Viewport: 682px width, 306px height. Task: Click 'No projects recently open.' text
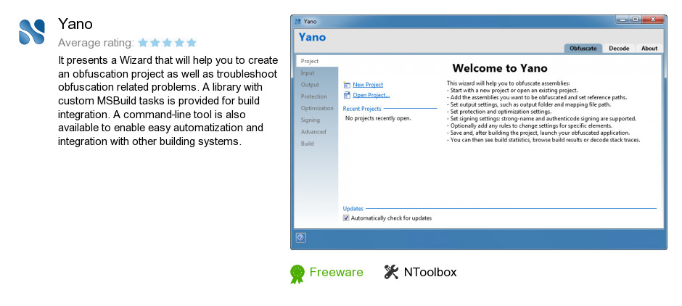(378, 118)
